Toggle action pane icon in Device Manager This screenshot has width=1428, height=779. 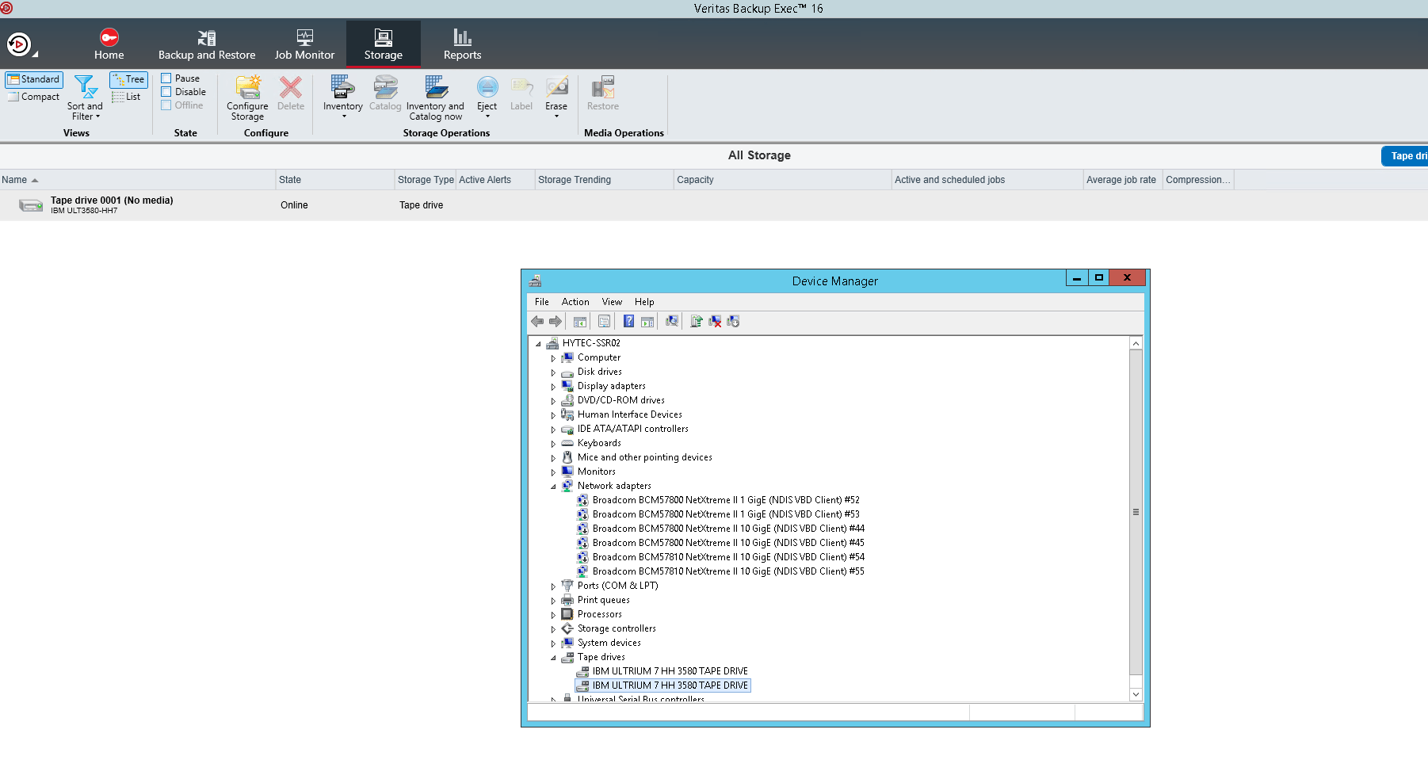click(x=647, y=321)
